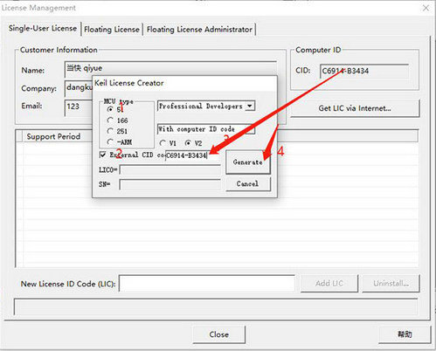Click the CID computer ID field
Image resolution: width=436 pixels, height=351 pixels.
point(364,71)
